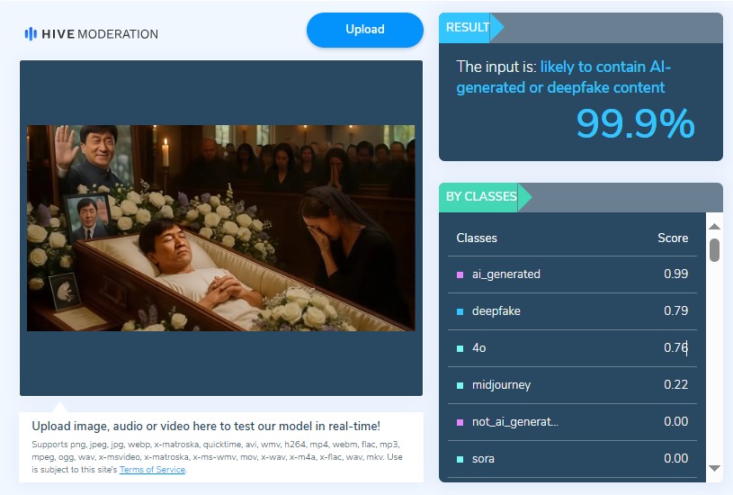The width and height of the screenshot is (733, 495).
Task: Click the purple marker beside not_ai_generat...
Action: coord(460,422)
